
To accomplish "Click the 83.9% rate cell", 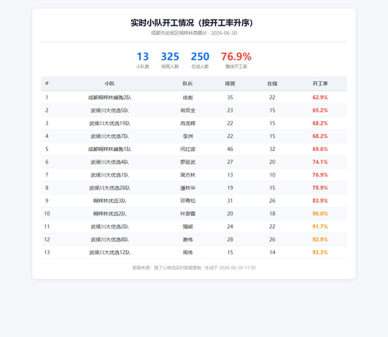I will 320,201.
